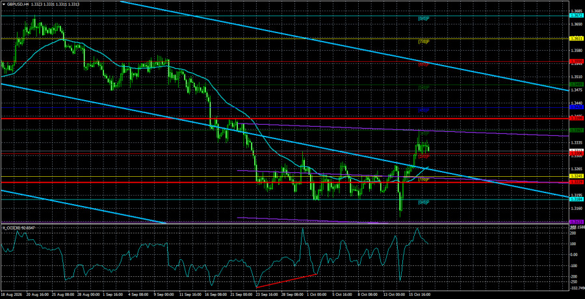Click the 1.3195 price scale tick

[x=577, y=195]
